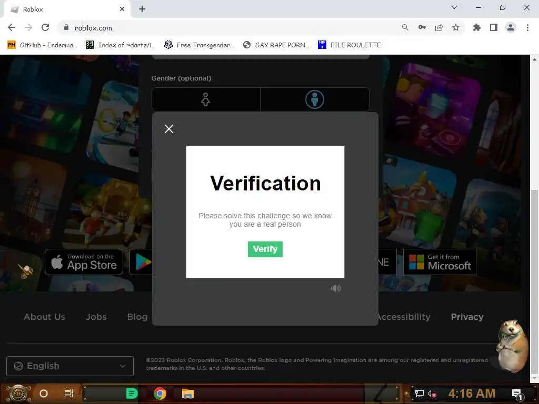Screen dimensions: 539x404
Task: Open the notification center icon
Action: (x=517, y=395)
